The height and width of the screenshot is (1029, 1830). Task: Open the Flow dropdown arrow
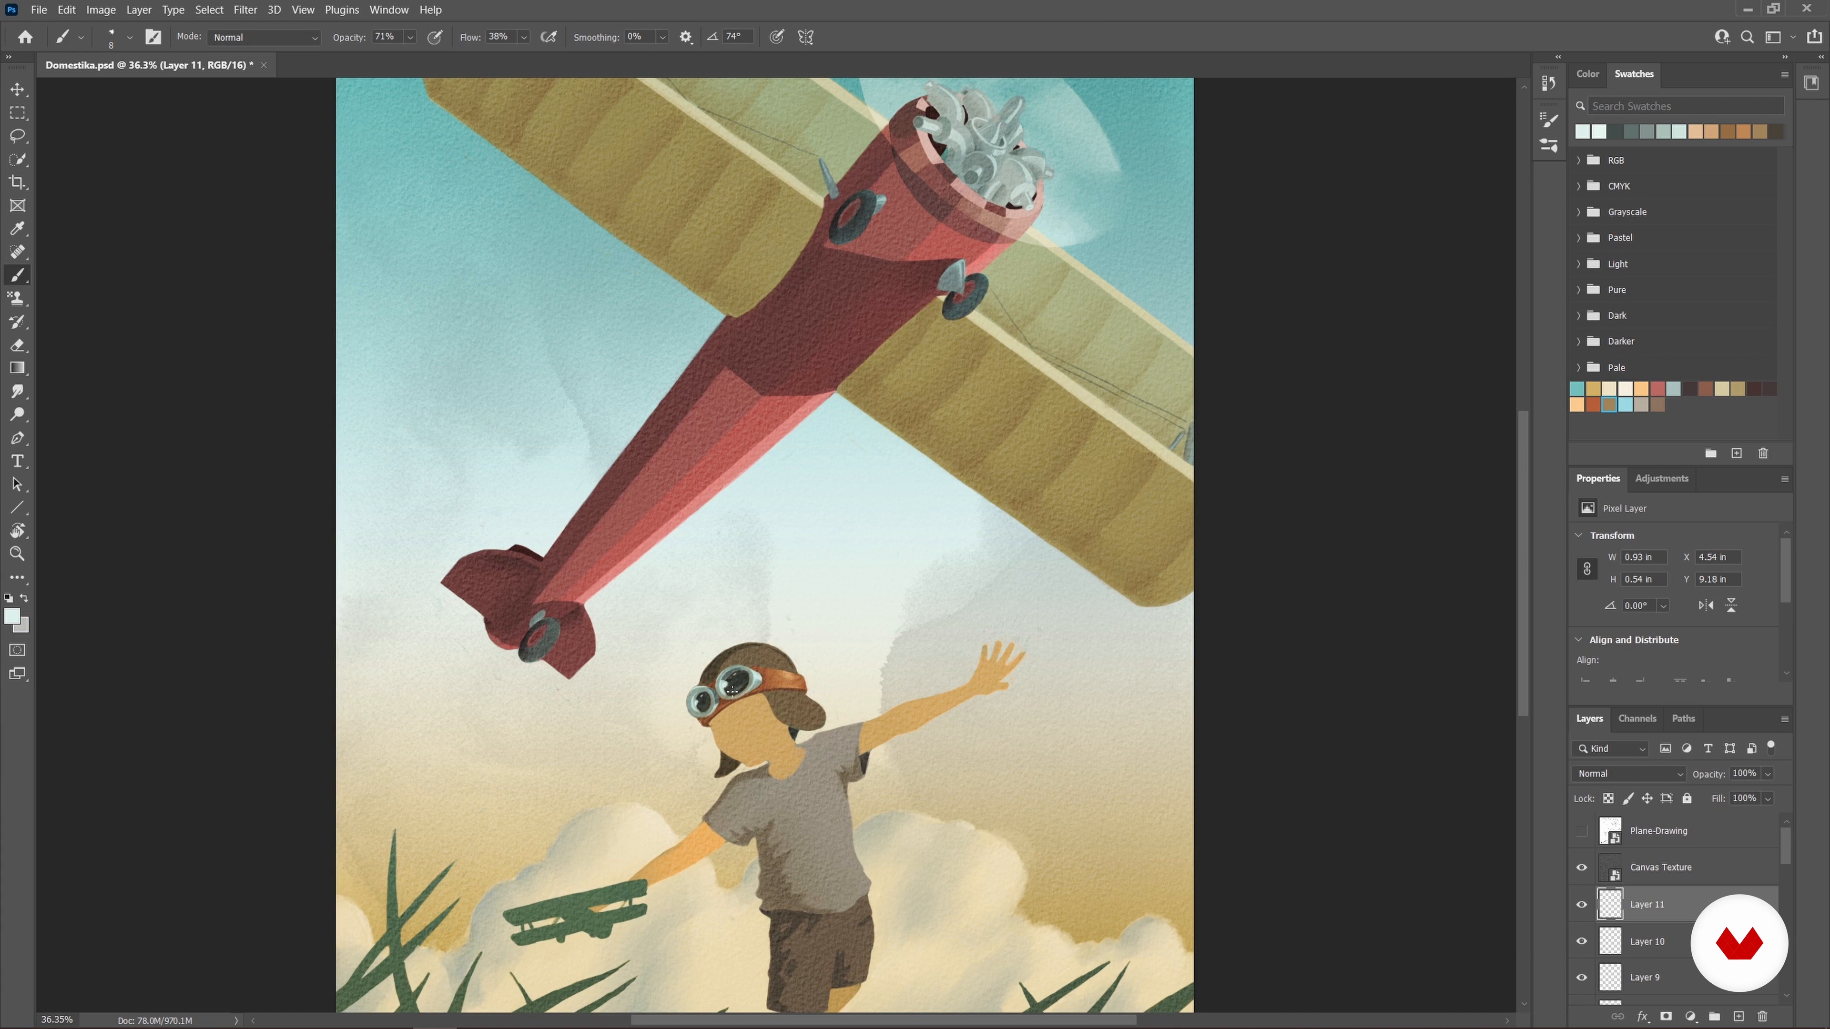[524, 37]
